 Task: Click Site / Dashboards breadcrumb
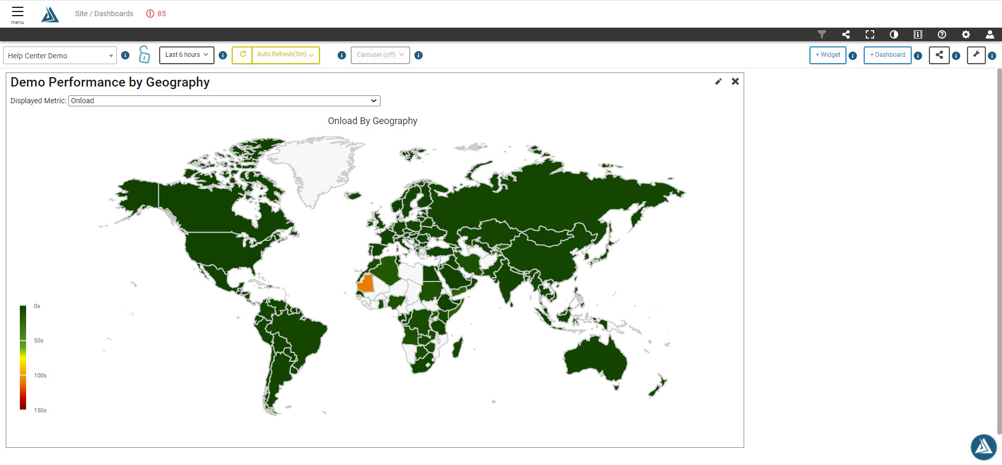coord(104,14)
